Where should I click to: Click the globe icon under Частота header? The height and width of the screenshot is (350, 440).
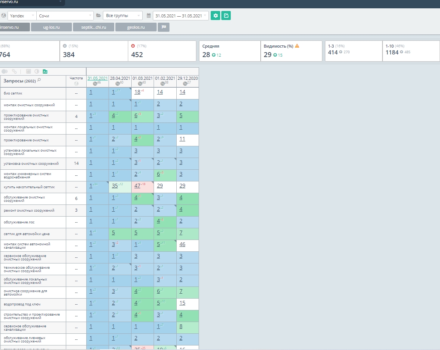[x=76, y=84]
